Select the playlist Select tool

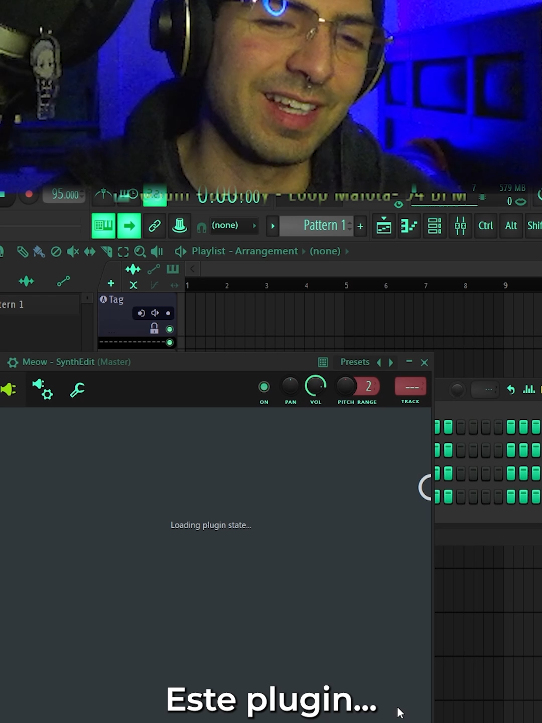click(x=123, y=252)
